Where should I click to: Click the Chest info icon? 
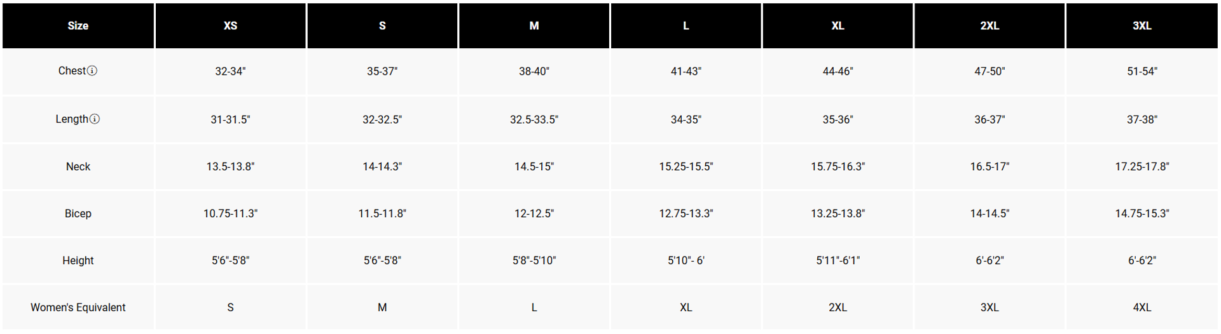[x=92, y=70]
